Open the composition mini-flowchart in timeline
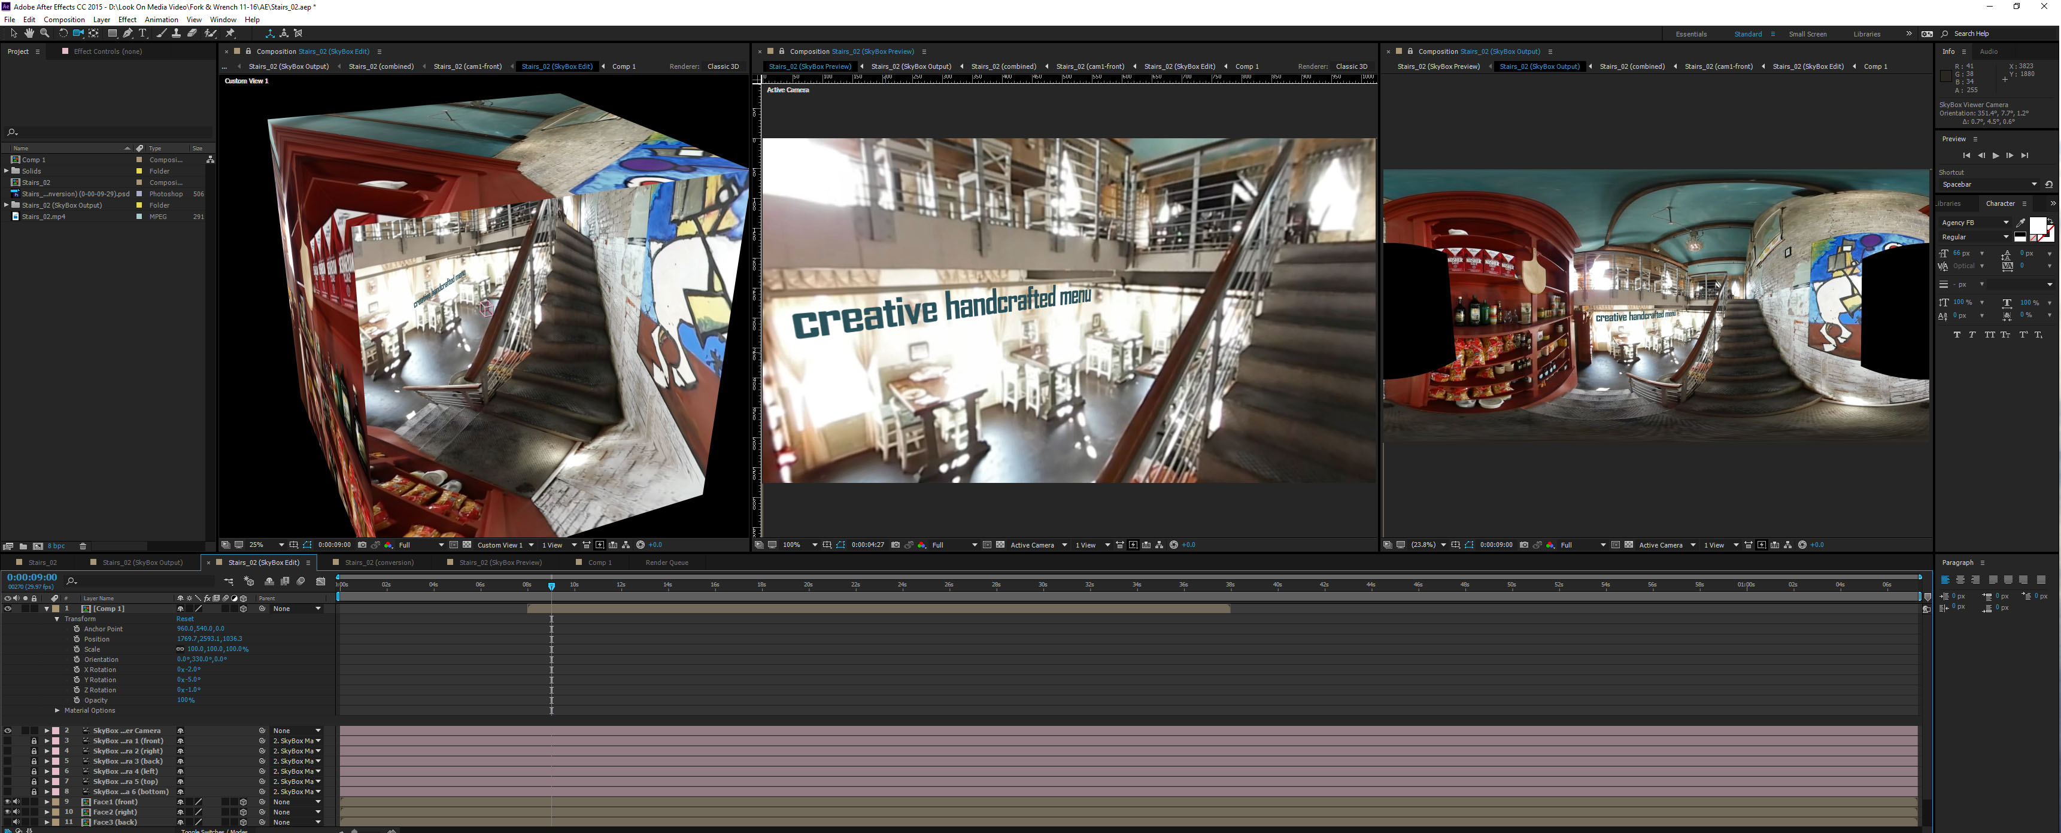The image size is (2061, 833). coord(229,581)
